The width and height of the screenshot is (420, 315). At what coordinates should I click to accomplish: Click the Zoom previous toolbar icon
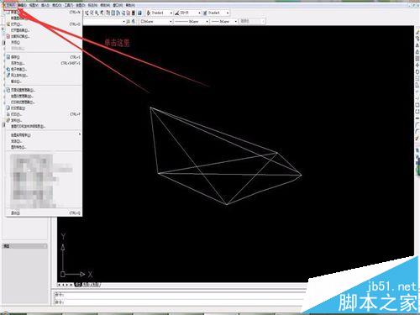coord(102,13)
